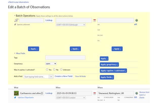Screen dimensions: 158x103
Task: Click the batch location globe icon
Action: click(137, 20)
